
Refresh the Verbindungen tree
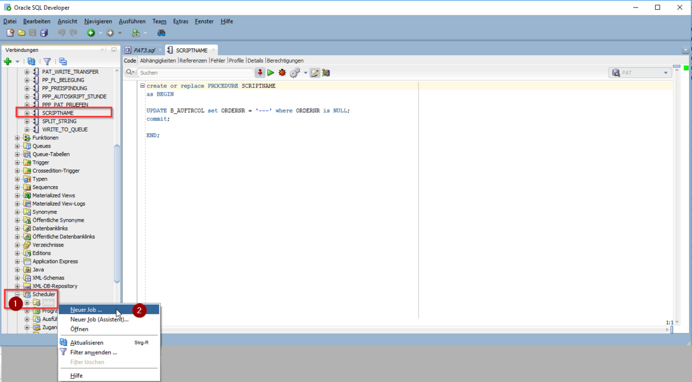(31, 62)
